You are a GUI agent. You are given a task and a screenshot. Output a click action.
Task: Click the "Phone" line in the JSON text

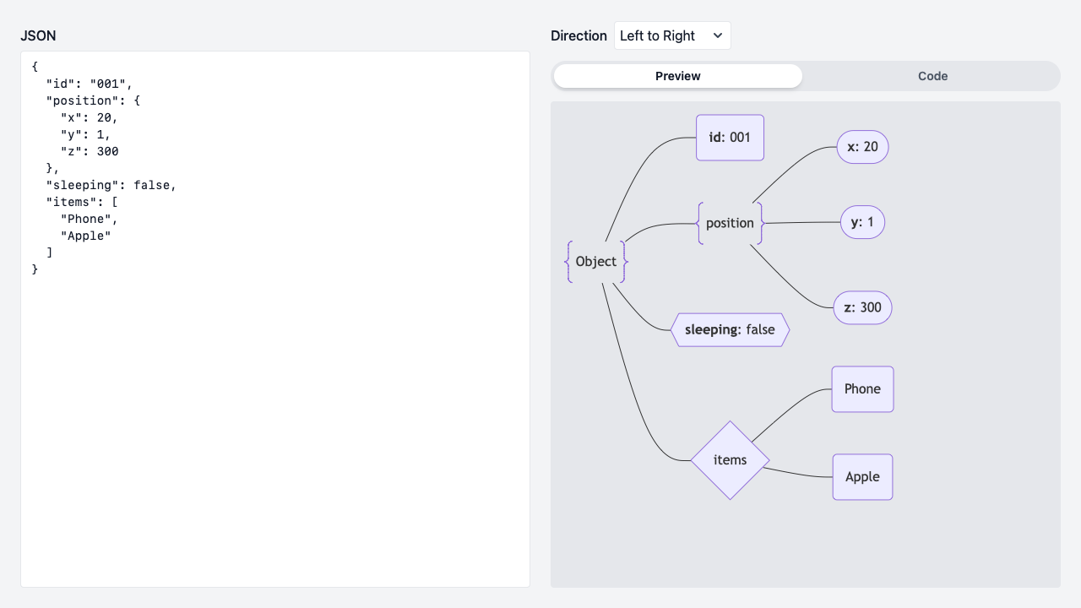pyautogui.click(x=87, y=219)
